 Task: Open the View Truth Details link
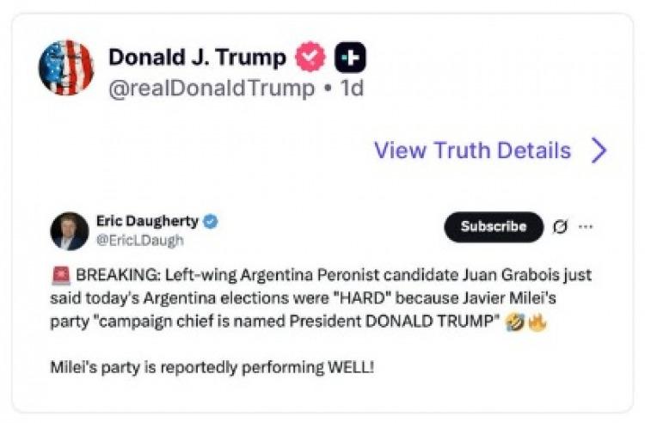(x=472, y=150)
